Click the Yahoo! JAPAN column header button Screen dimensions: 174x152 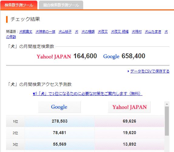(x=129, y=107)
